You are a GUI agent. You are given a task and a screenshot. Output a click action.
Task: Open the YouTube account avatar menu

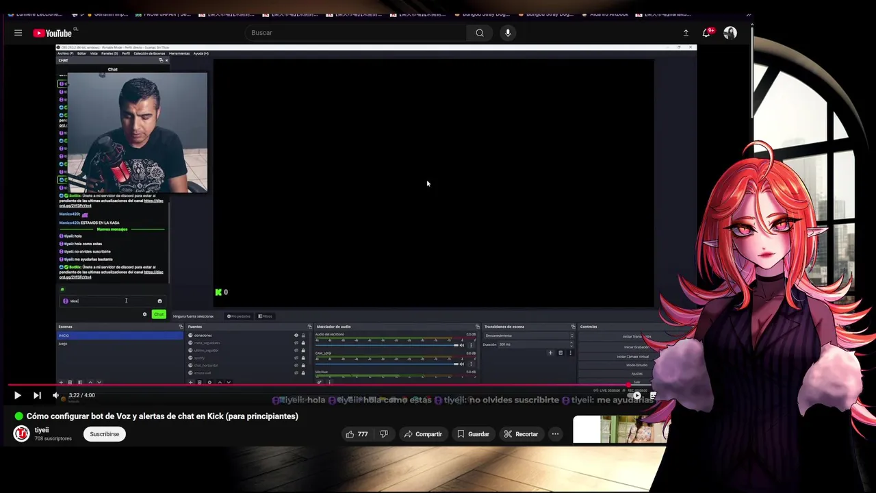click(730, 33)
